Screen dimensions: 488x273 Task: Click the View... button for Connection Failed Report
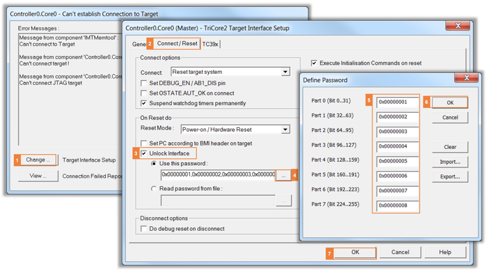coord(38,176)
